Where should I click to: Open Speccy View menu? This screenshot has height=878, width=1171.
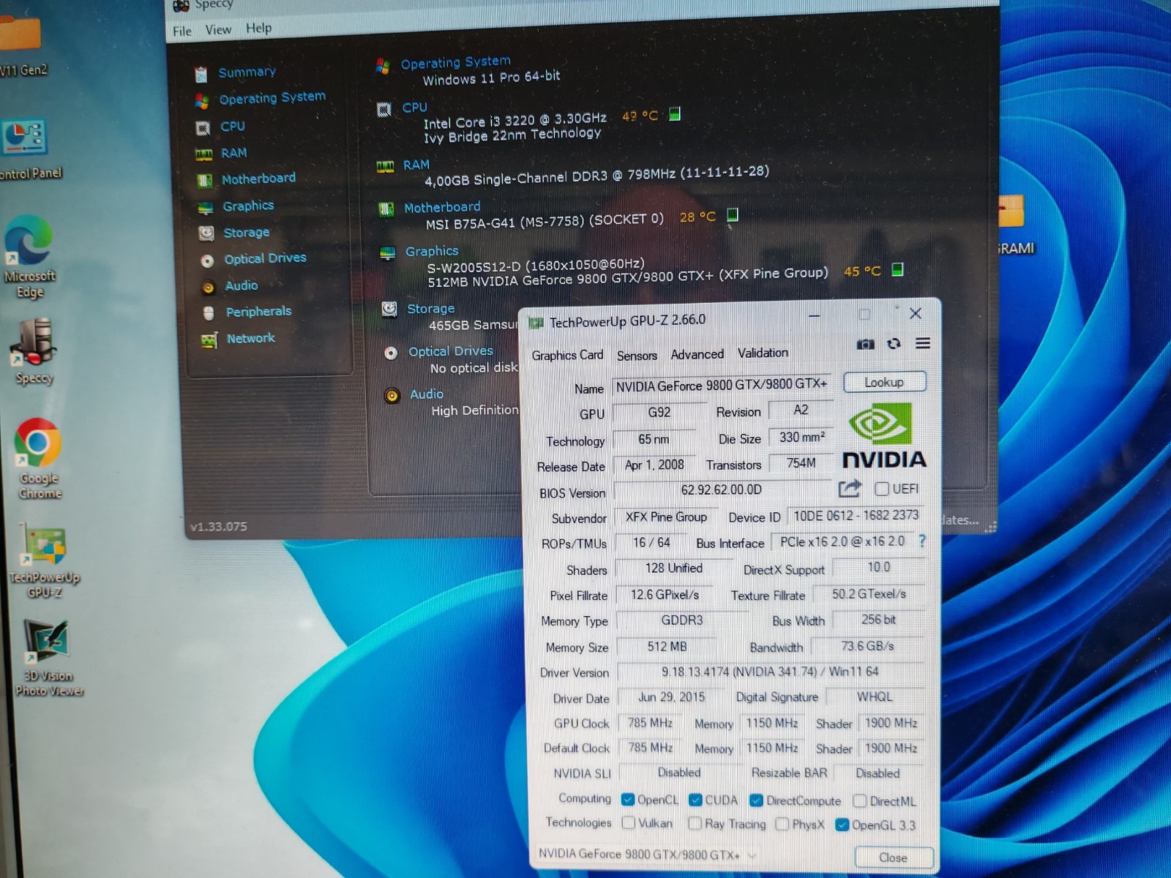click(218, 30)
